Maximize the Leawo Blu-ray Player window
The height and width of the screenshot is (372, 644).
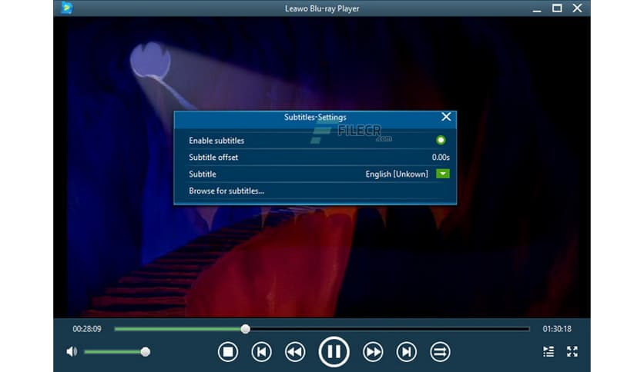click(556, 8)
